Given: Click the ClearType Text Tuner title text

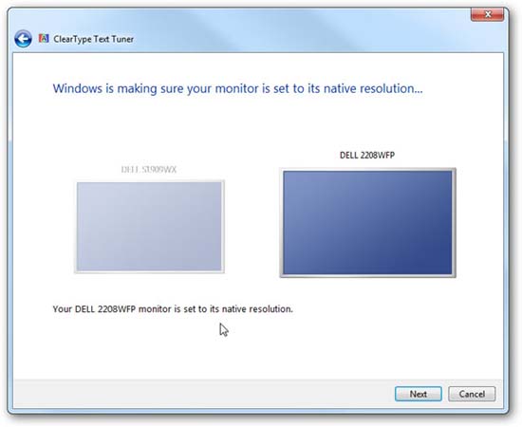Looking at the screenshot, I should 94,39.
